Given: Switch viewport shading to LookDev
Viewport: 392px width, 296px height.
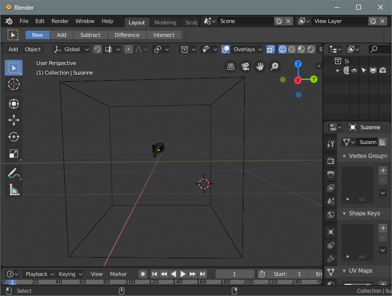Looking at the screenshot, I should 301,50.
